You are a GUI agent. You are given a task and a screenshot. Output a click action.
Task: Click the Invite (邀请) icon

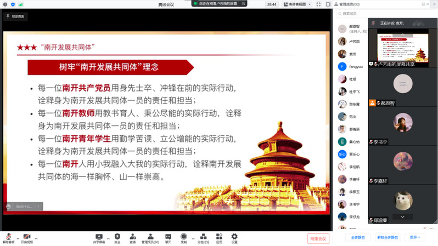(x=132, y=238)
